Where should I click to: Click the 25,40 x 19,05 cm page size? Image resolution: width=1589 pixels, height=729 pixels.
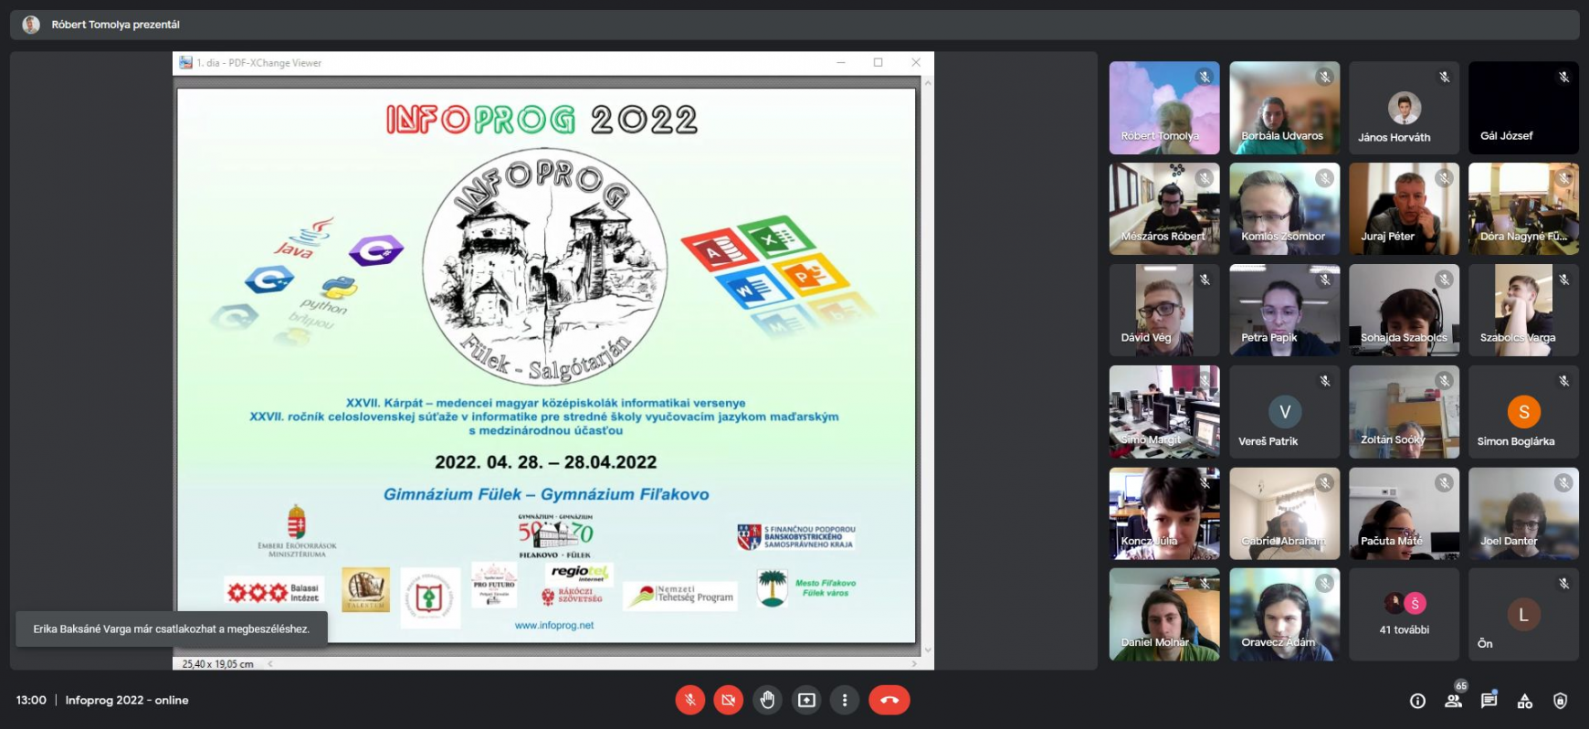coord(217,664)
